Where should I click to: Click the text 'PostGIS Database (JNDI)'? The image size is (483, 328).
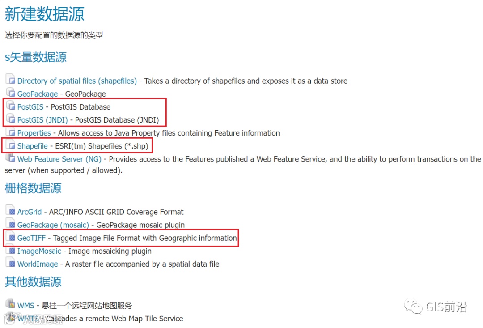(117, 120)
